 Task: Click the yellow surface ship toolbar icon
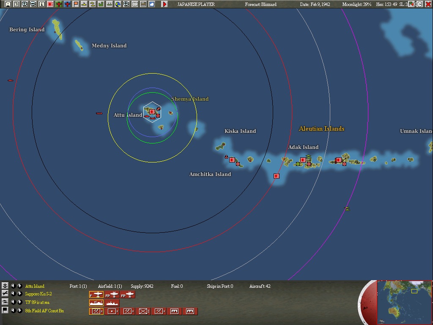click(x=84, y=4)
